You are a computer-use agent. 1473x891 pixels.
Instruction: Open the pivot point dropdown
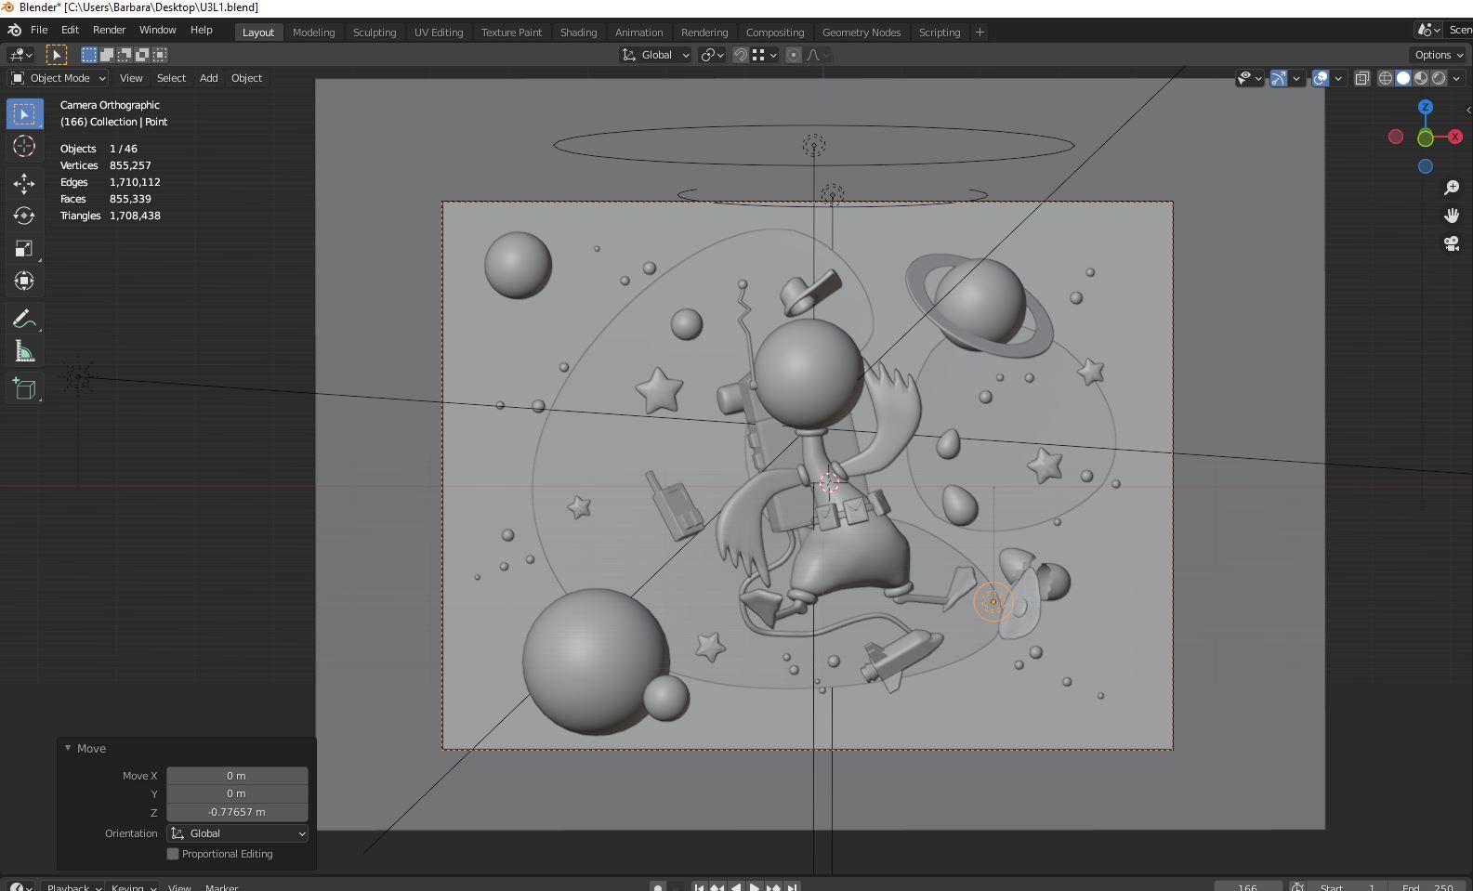(712, 55)
